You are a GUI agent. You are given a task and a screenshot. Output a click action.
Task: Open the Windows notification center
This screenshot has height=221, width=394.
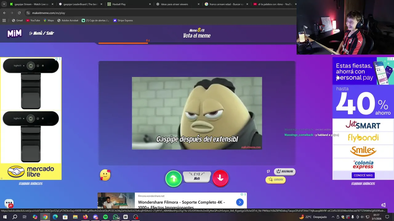(x=387, y=217)
